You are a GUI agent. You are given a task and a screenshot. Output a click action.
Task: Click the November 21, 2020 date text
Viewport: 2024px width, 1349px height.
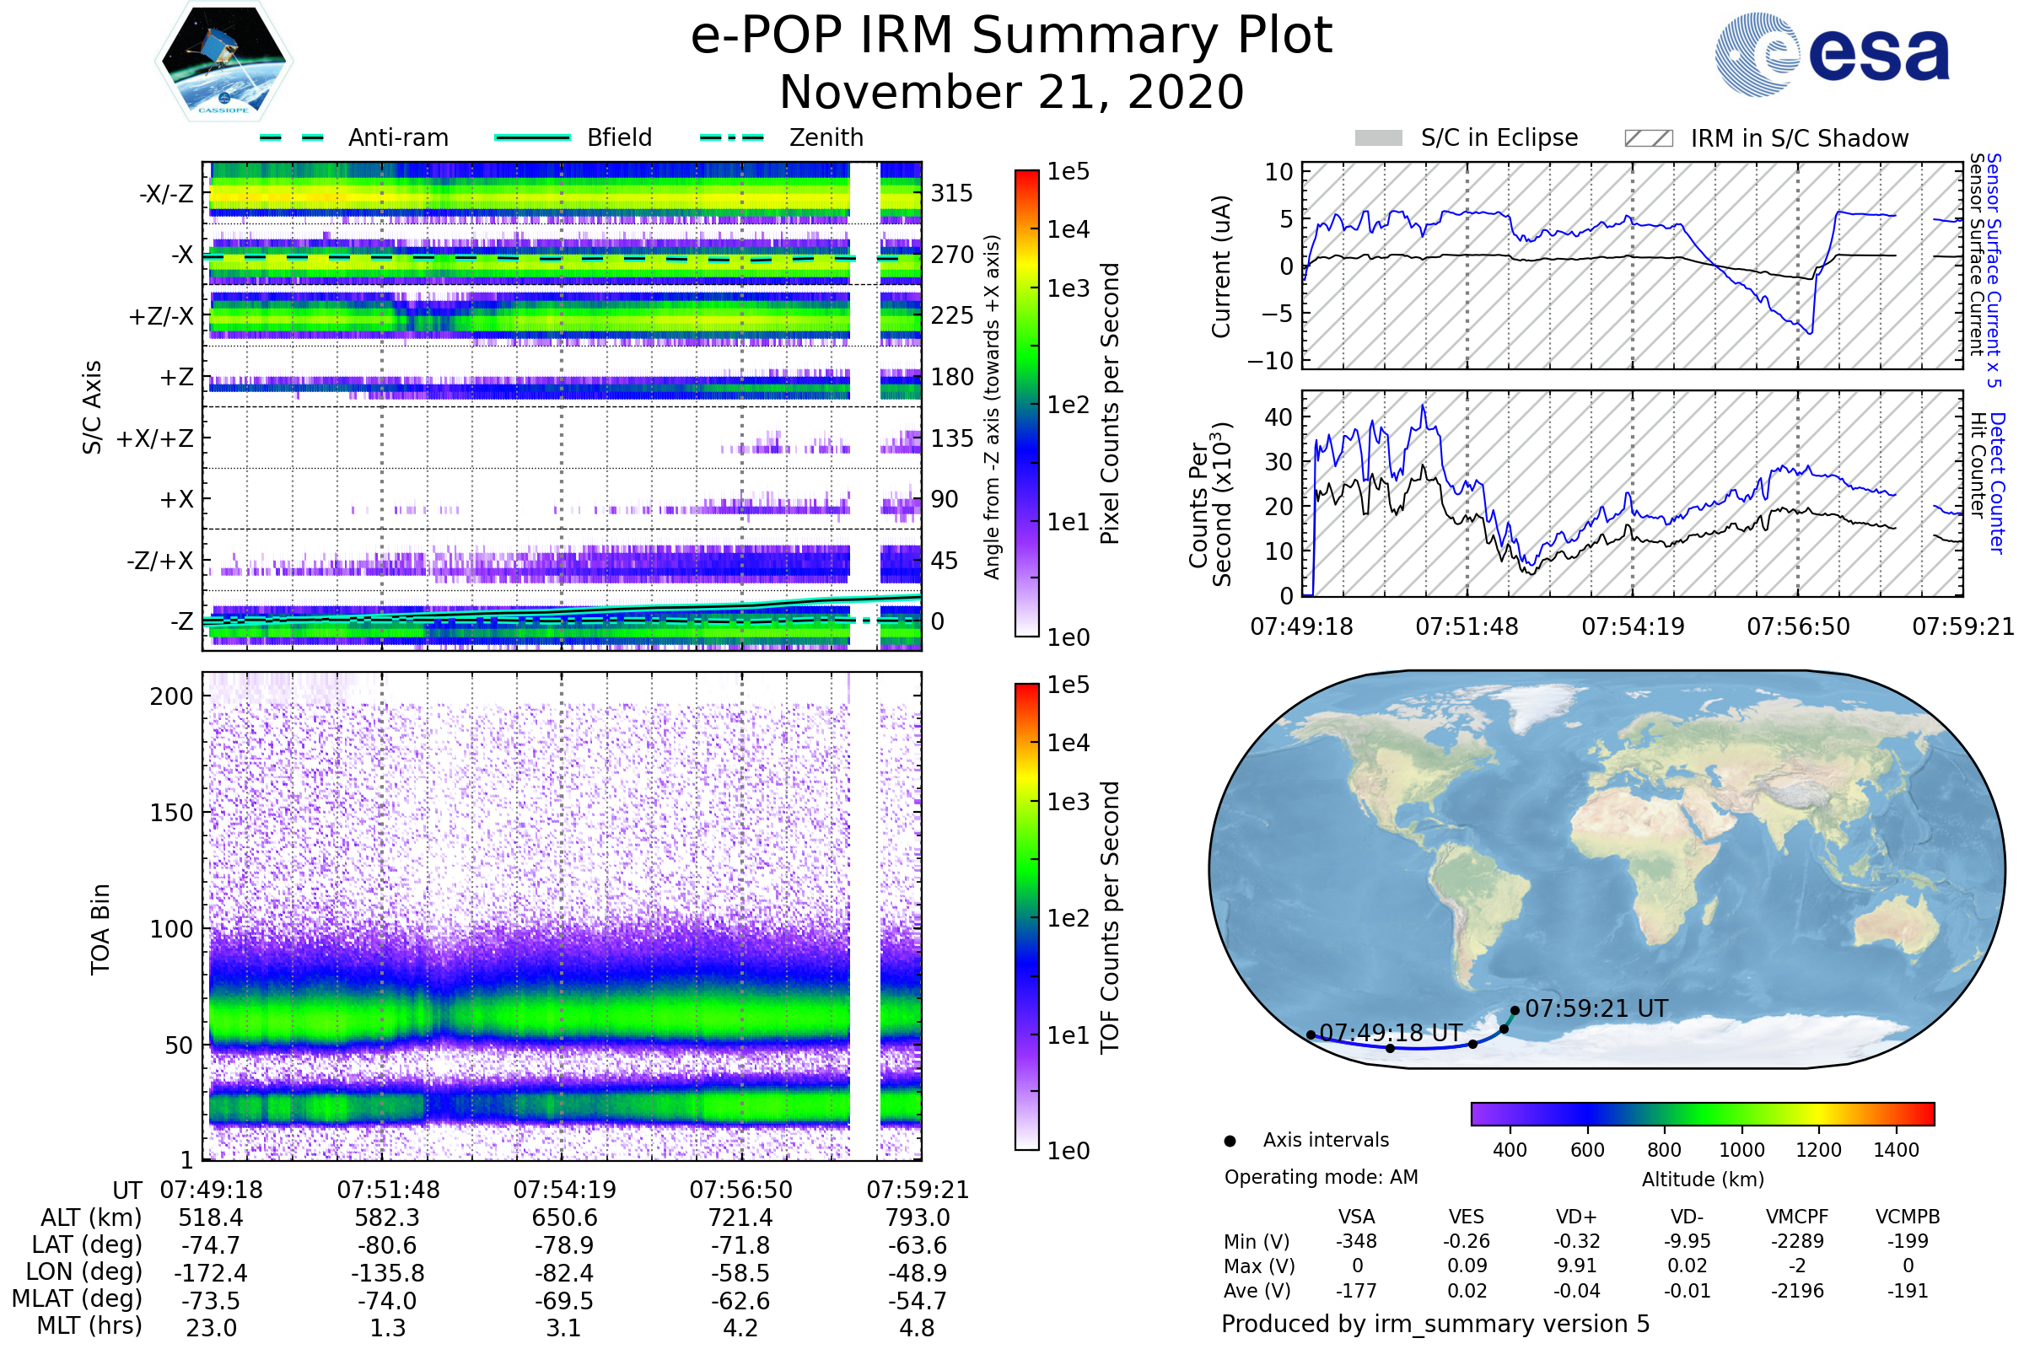[x=1011, y=93]
